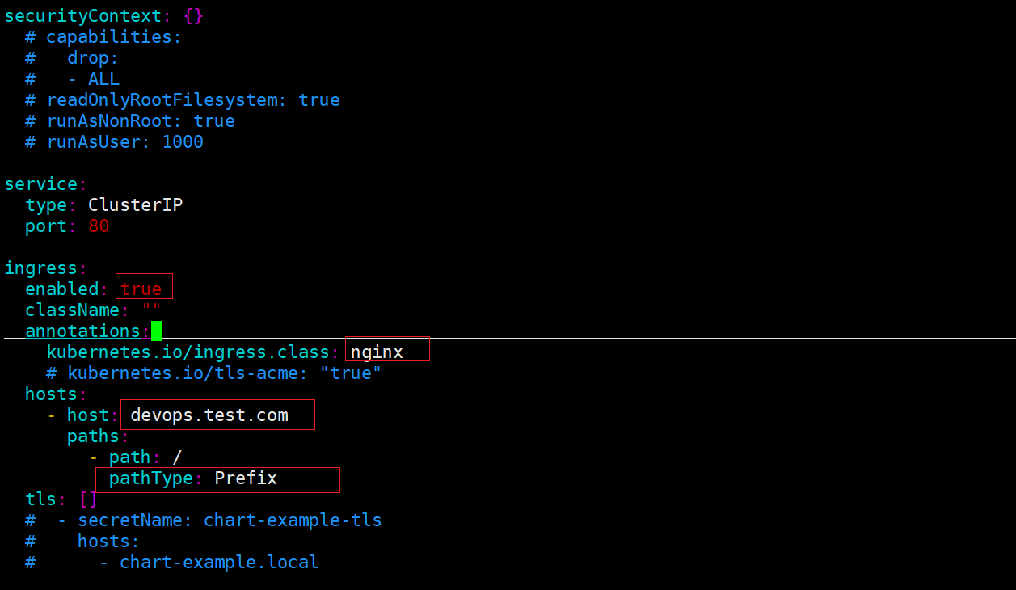Viewport: 1016px width, 590px height.
Task: Select the devops.test.com host value
Action: point(209,415)
